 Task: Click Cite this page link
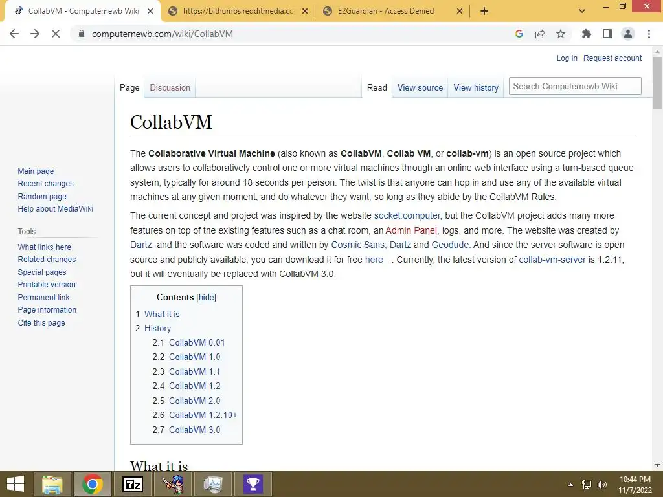(41, 322)
